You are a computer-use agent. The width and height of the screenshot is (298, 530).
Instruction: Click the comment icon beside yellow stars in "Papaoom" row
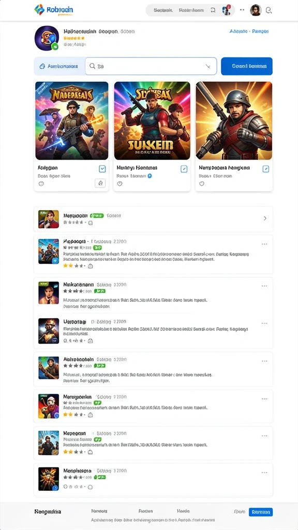pos(90,266)
